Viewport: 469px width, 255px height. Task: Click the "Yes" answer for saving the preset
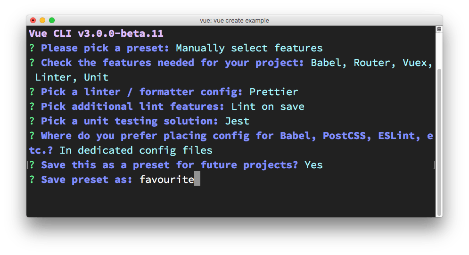click(x=313, y=165)
